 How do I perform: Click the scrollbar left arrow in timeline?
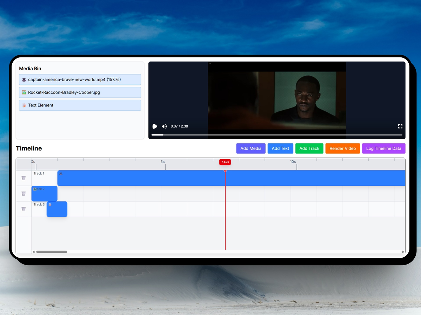point(34,252)
